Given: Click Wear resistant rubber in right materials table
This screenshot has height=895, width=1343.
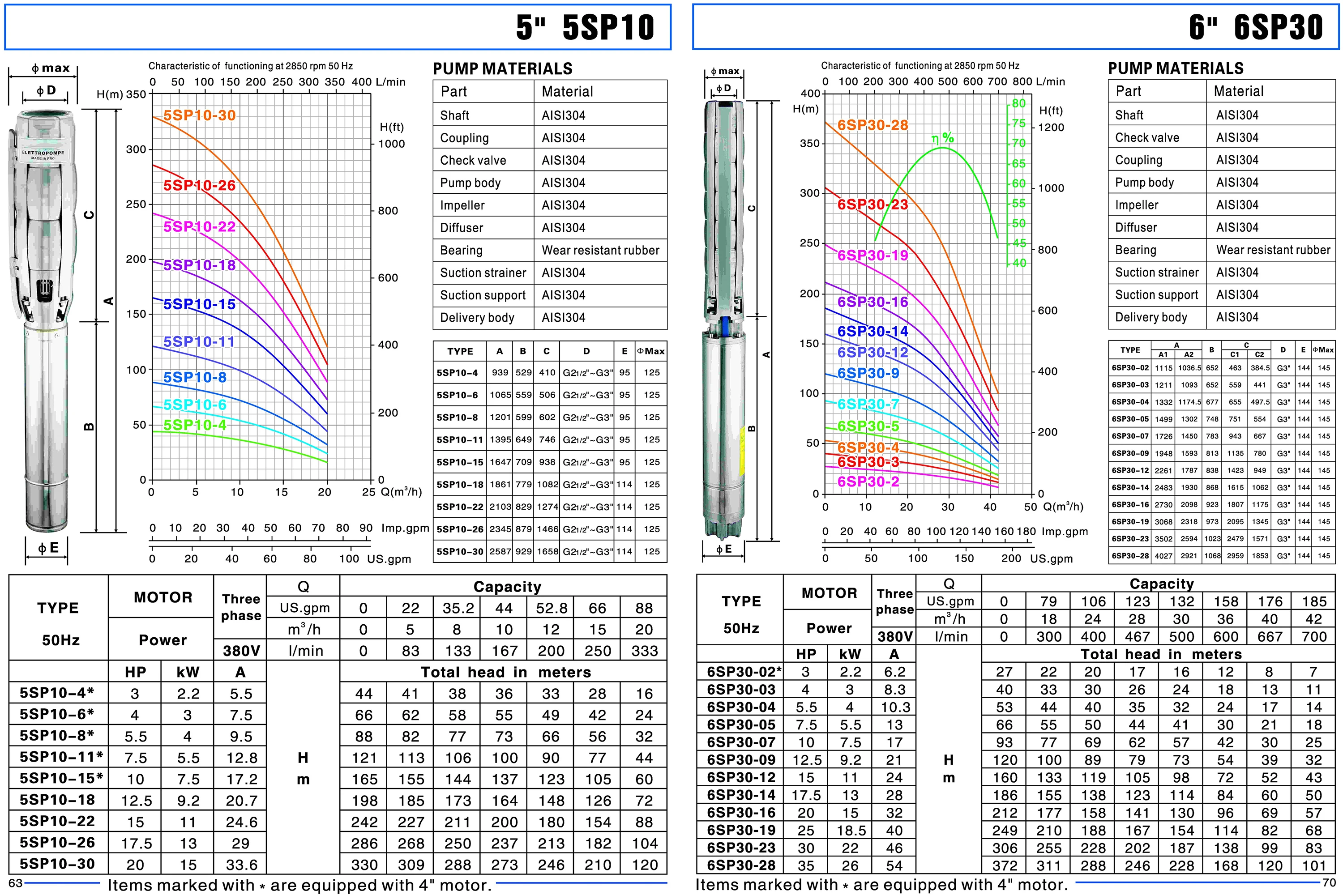Looking at the screenshot, I should point(1273,250).
